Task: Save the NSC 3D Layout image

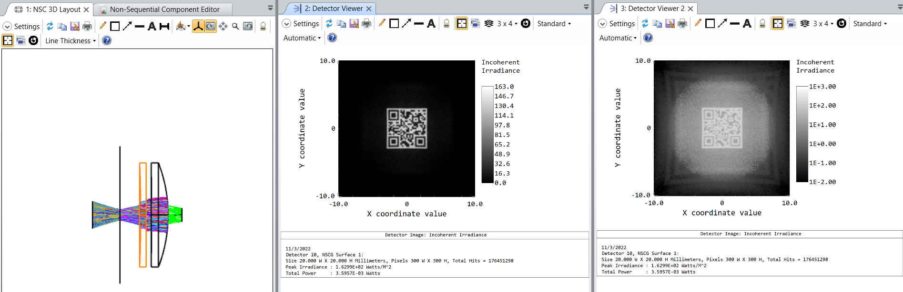Action: pos(75,26)
